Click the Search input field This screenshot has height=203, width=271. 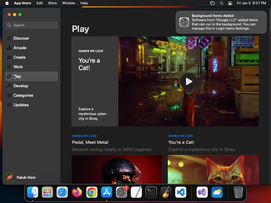pos(31,25)
